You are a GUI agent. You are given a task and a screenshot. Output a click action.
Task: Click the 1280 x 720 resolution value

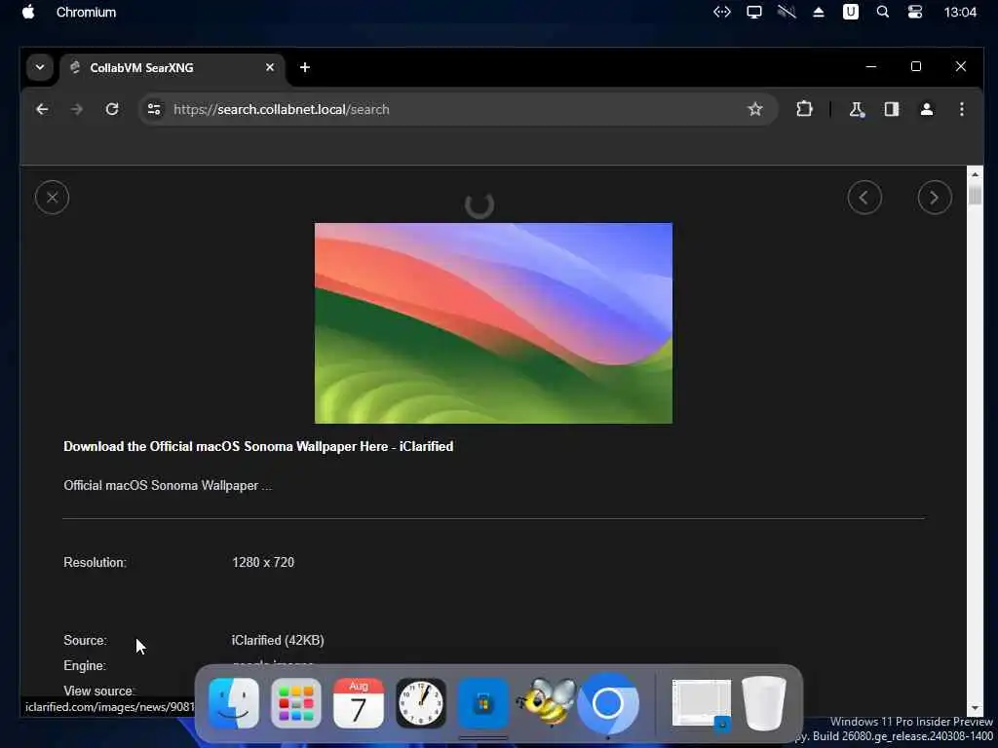[263, 562]
